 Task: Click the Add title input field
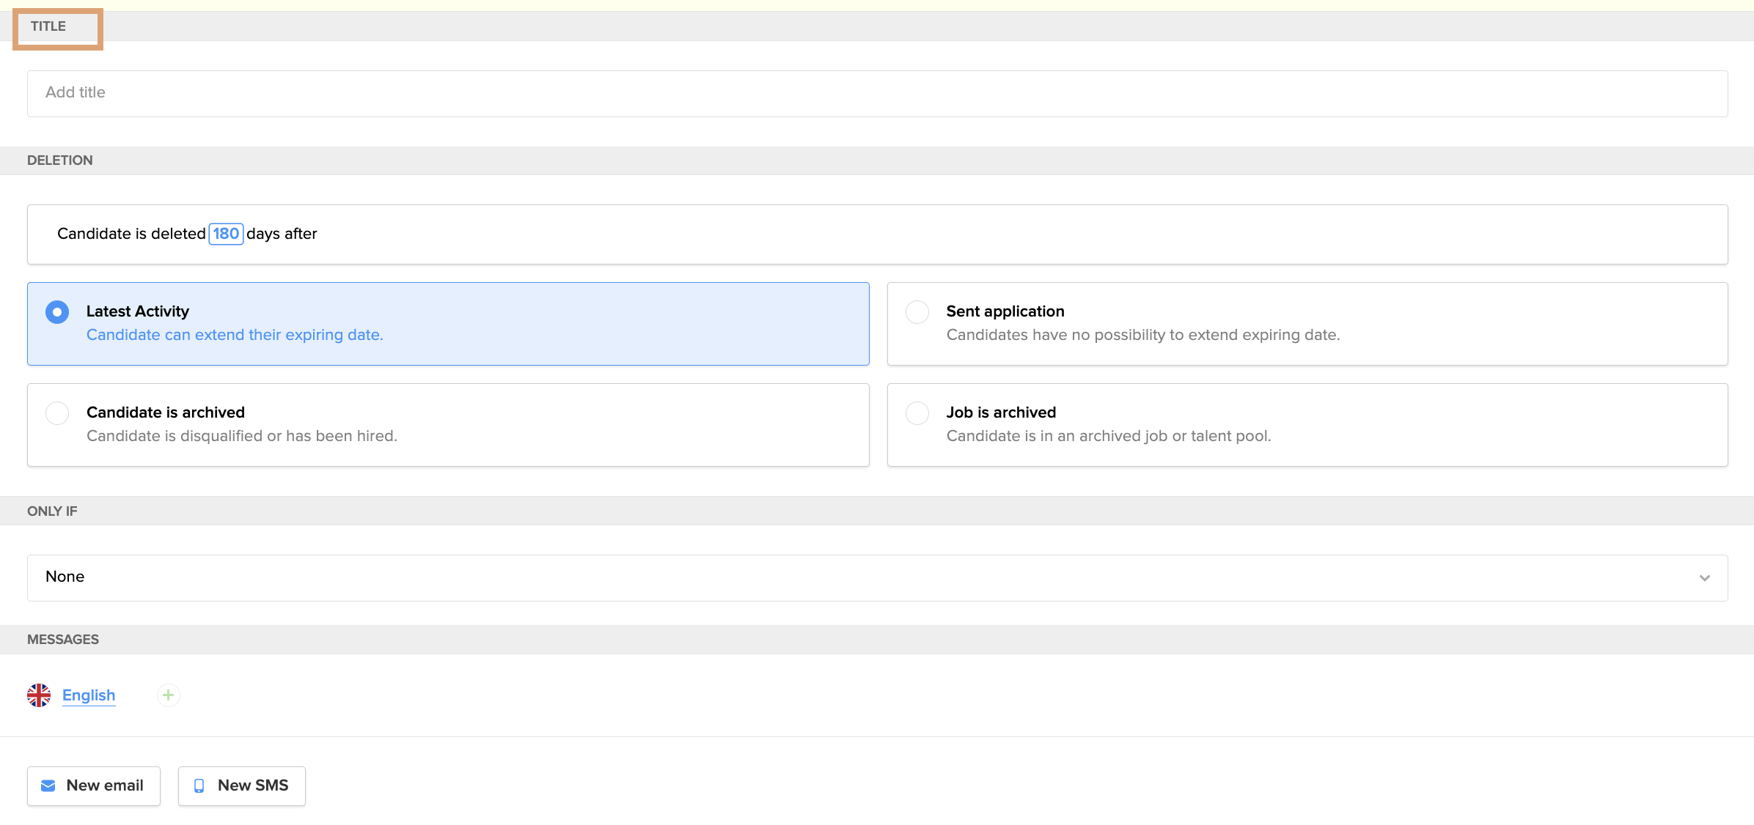(x=877, y=93)
